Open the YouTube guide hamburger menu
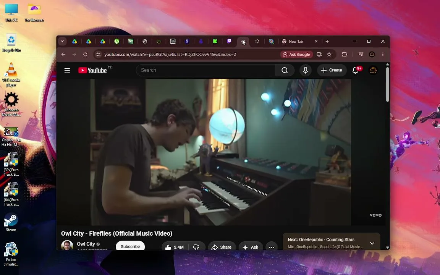 (x=67, y=70)
